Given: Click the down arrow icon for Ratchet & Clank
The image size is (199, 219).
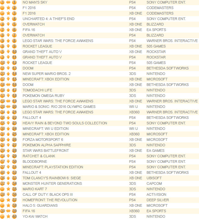Looking at the screenshot, I should (8, 156).
